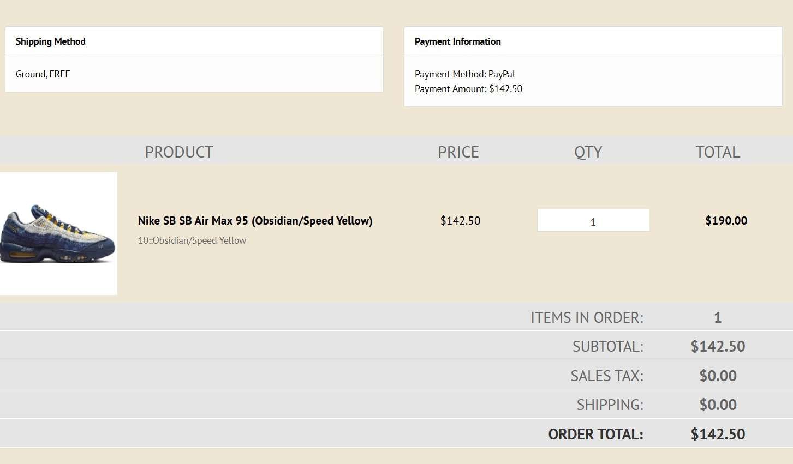This screenshot has height=464, width=793.
Task: Click the Payment Method: PayPal line
Action: (x=464, y=74)
